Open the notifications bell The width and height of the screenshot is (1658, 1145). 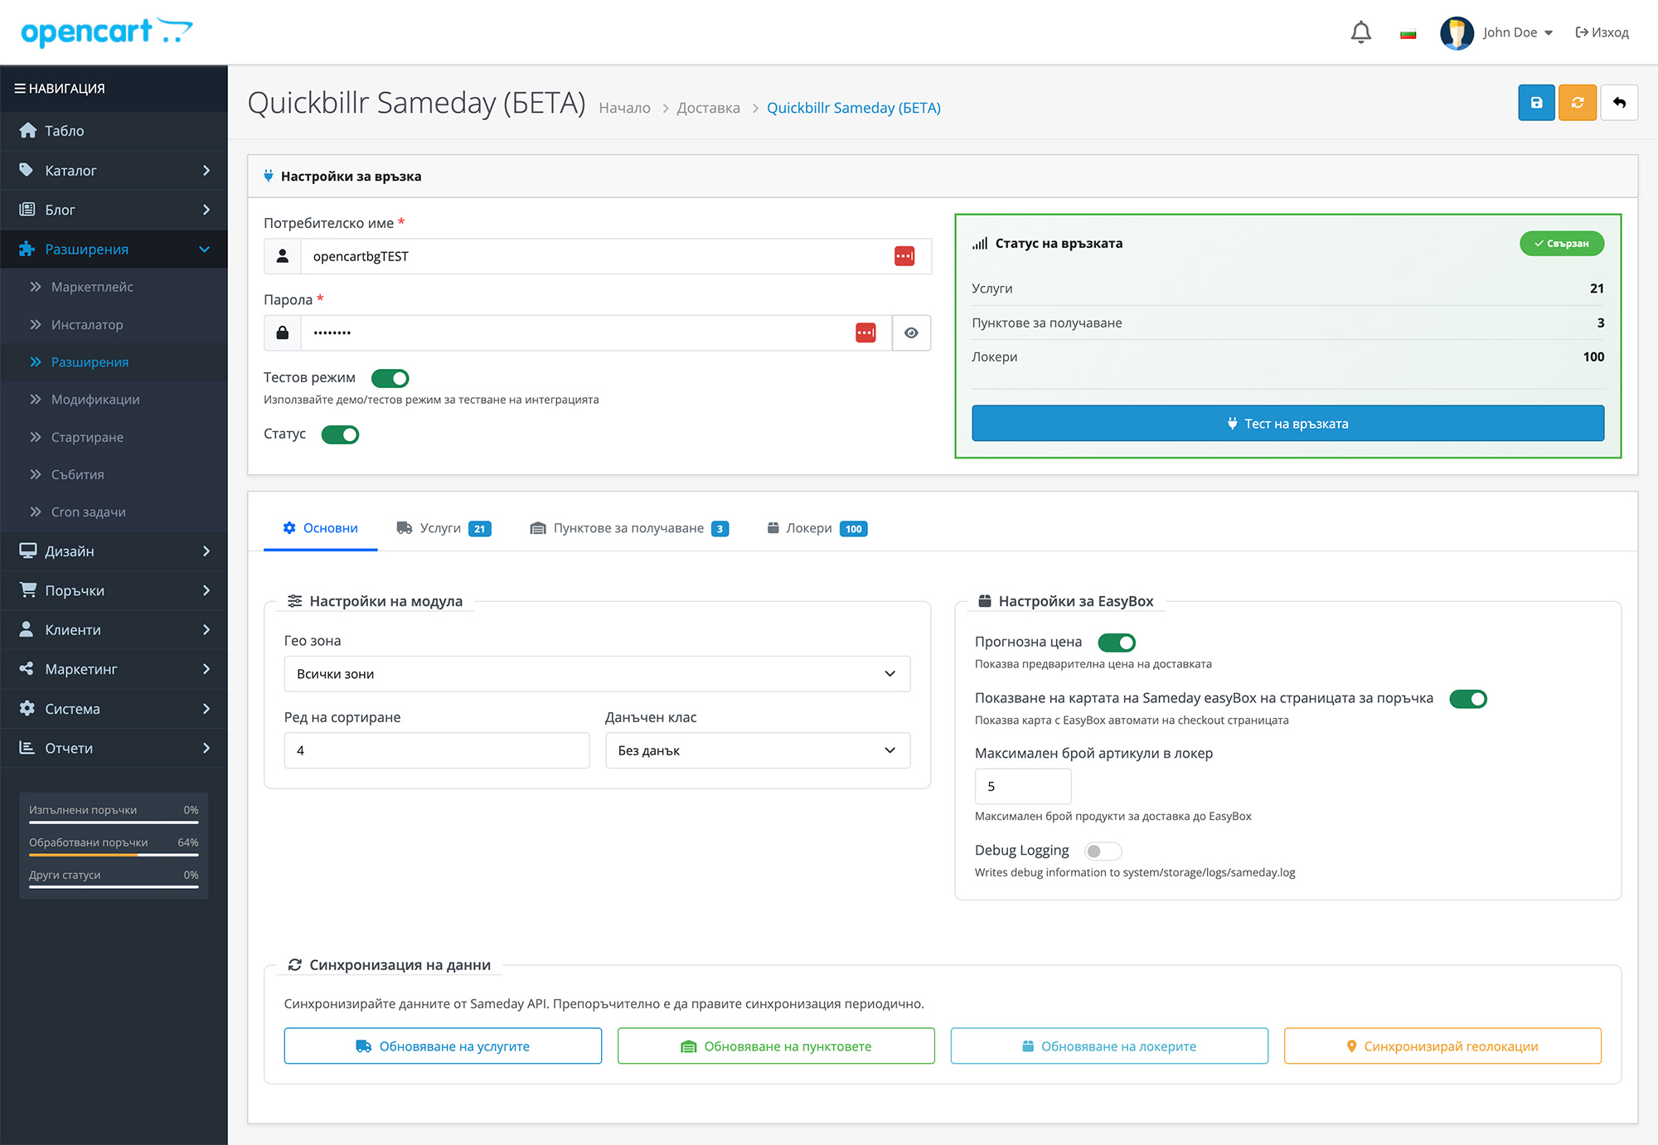[1360, 32]
